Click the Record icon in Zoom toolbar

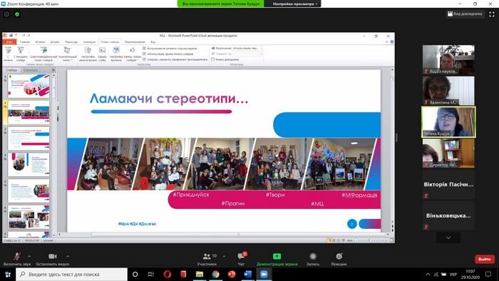click(313, 256)
